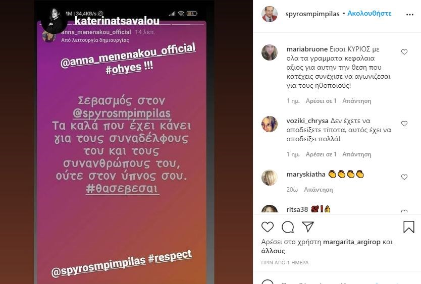Follow spyrosmpimpilas via Ακολουθήστε

point(369,14)
